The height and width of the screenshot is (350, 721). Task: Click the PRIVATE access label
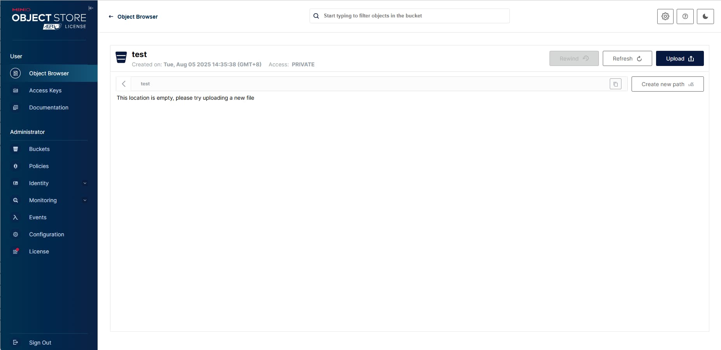(303, 64)
